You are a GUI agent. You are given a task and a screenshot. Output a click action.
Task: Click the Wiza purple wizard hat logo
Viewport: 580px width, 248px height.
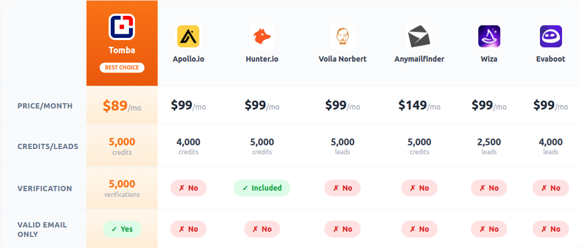pos(489,37)
